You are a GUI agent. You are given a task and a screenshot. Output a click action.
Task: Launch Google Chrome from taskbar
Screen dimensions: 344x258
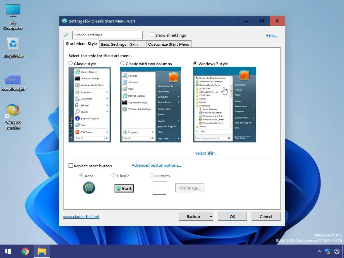25,251
